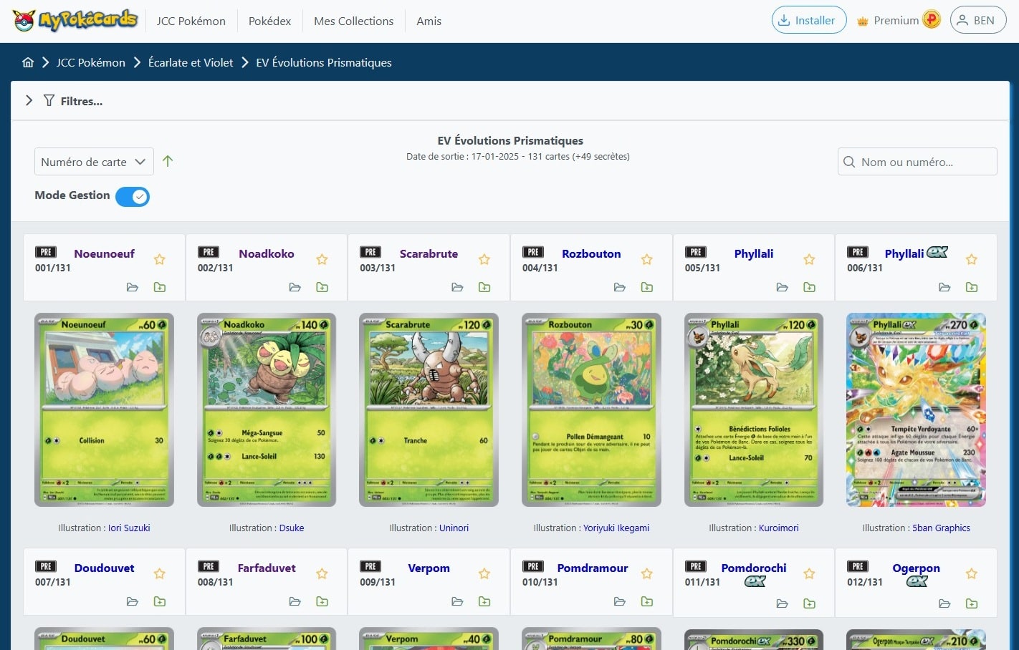Mark Phyllali ex as favorite
1019x650 pixels.
972,259
